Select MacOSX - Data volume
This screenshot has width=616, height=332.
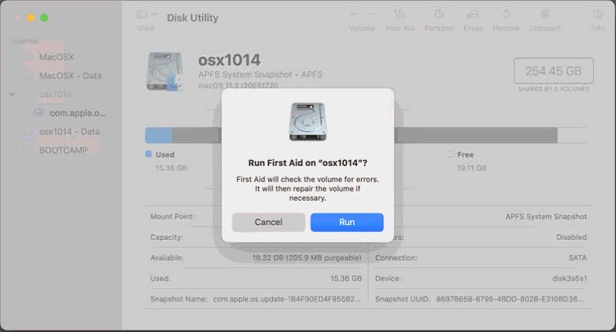[69, 76]
